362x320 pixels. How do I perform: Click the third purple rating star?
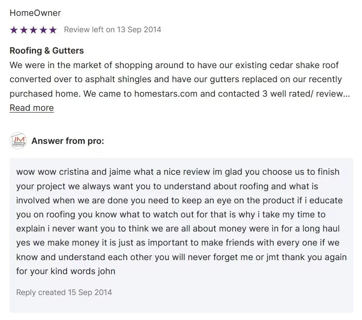34,30
